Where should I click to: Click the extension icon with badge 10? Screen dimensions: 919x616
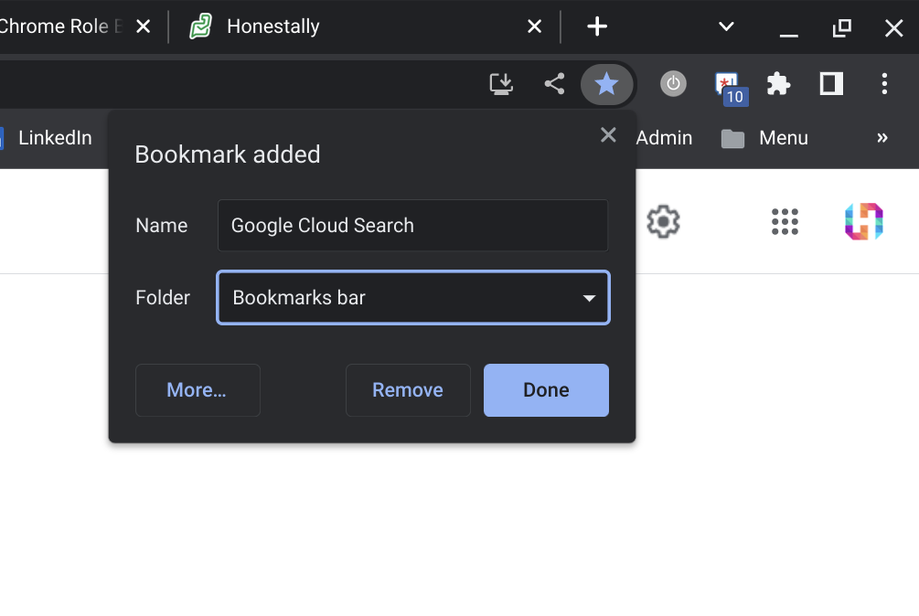pos(728,86)
